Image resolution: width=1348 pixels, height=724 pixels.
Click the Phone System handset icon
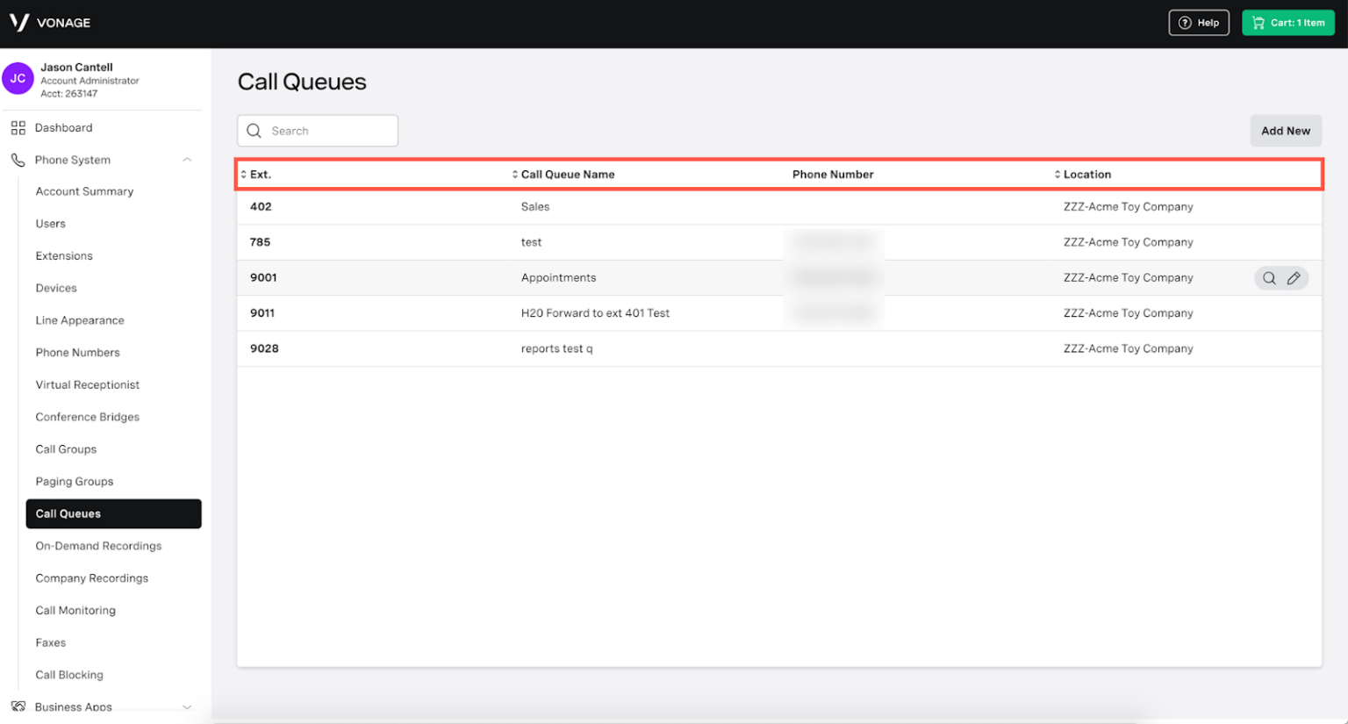coord(18,160)
